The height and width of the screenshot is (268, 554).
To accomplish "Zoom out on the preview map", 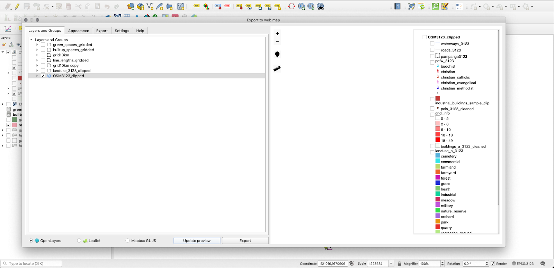I will (x=277, y=42).
